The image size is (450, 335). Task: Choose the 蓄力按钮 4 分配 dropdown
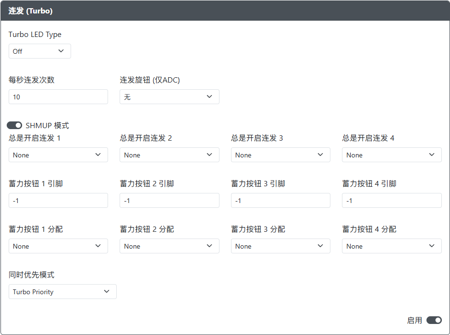(x=391, y=246)
